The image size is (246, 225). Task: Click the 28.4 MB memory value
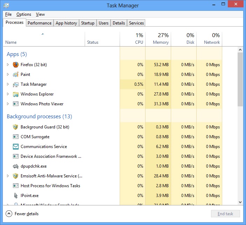pos(161,176)
